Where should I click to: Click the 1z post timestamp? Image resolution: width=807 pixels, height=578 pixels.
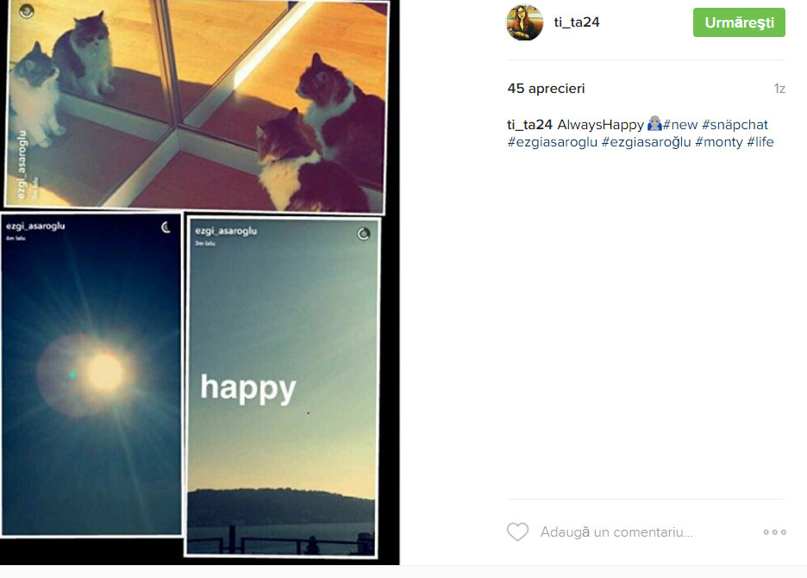pos(779,89)
